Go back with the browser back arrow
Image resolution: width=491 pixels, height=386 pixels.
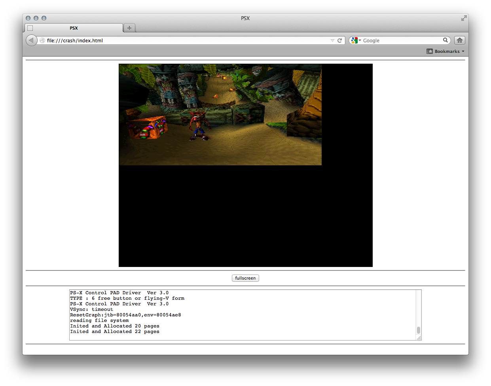pos(31,40)
